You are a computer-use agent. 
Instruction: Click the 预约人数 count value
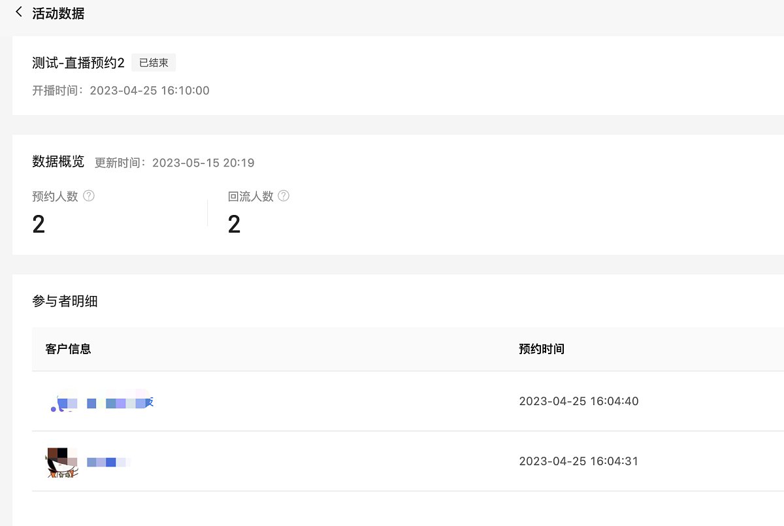click(x=39, y=224)
